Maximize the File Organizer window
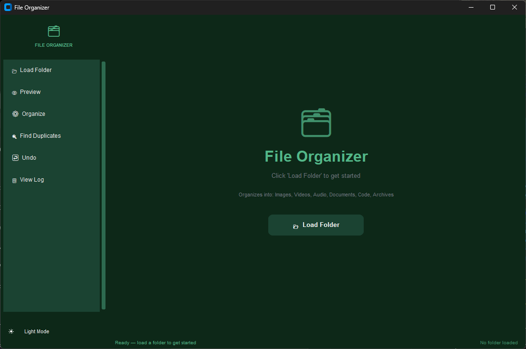Screen dimensions: 526x349 (x=493, y=7)
